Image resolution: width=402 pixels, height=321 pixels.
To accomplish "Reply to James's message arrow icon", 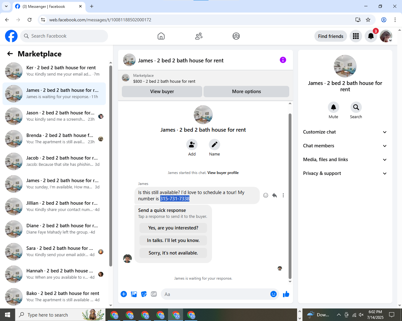I will [x=274, y=195].
